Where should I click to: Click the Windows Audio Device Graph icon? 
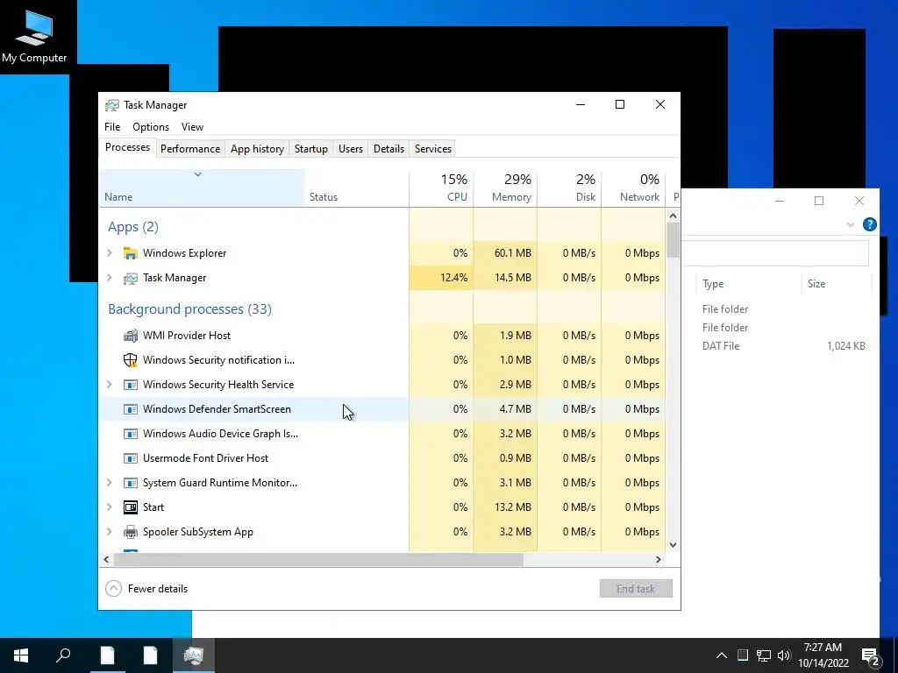pos(131,434)
